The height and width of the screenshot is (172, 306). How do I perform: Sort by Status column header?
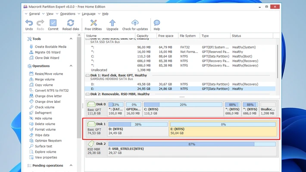(252, 36)
